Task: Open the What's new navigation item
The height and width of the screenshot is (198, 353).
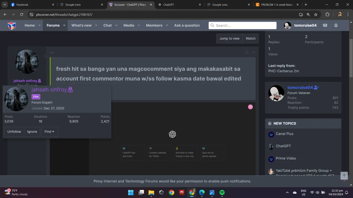Action: pyautogui.click(x=81, y=25)
